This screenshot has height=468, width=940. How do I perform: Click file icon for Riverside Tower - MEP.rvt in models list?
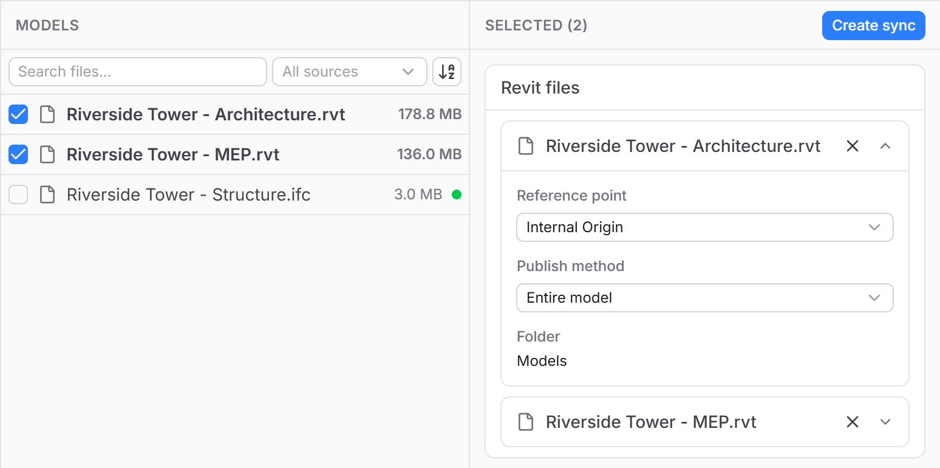[47, 154]
